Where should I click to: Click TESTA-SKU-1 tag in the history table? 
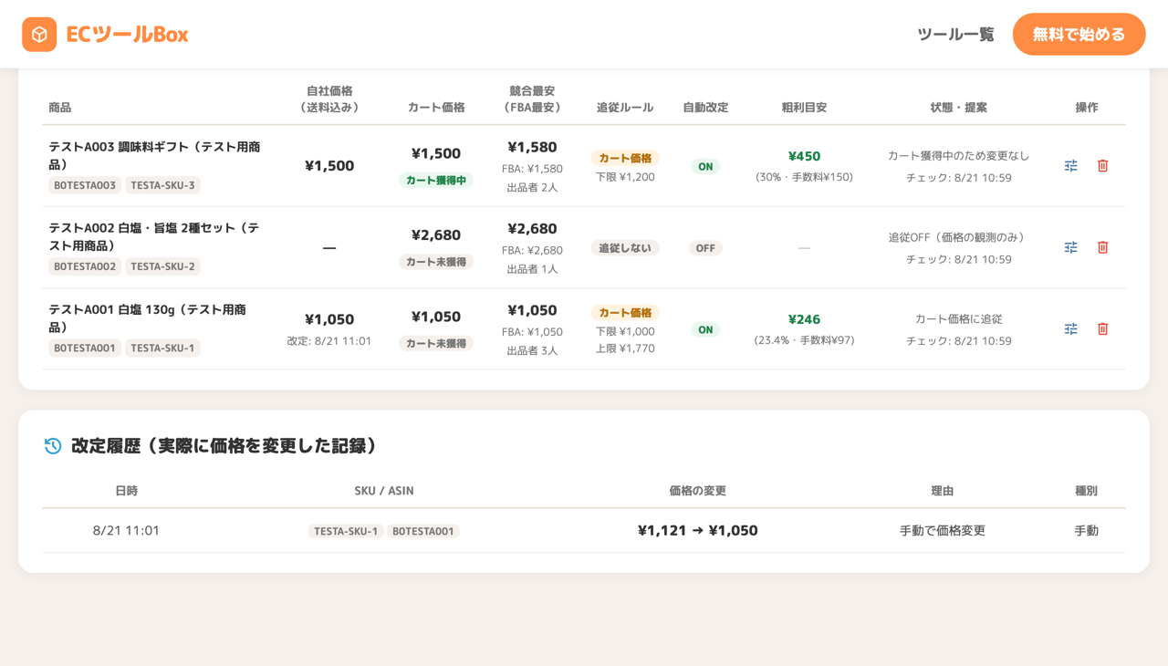[346, 531]
